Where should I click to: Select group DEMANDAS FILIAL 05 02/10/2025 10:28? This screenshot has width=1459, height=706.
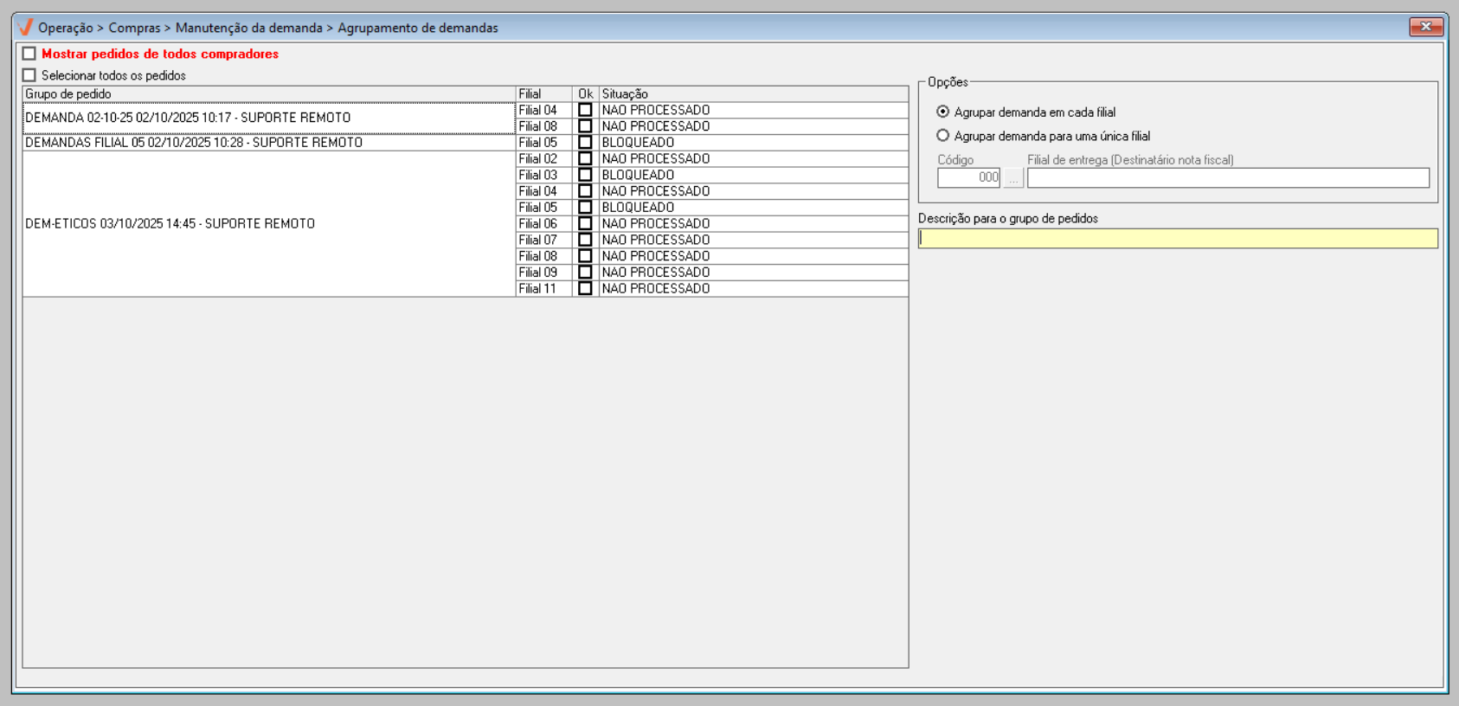coord(269,143)
